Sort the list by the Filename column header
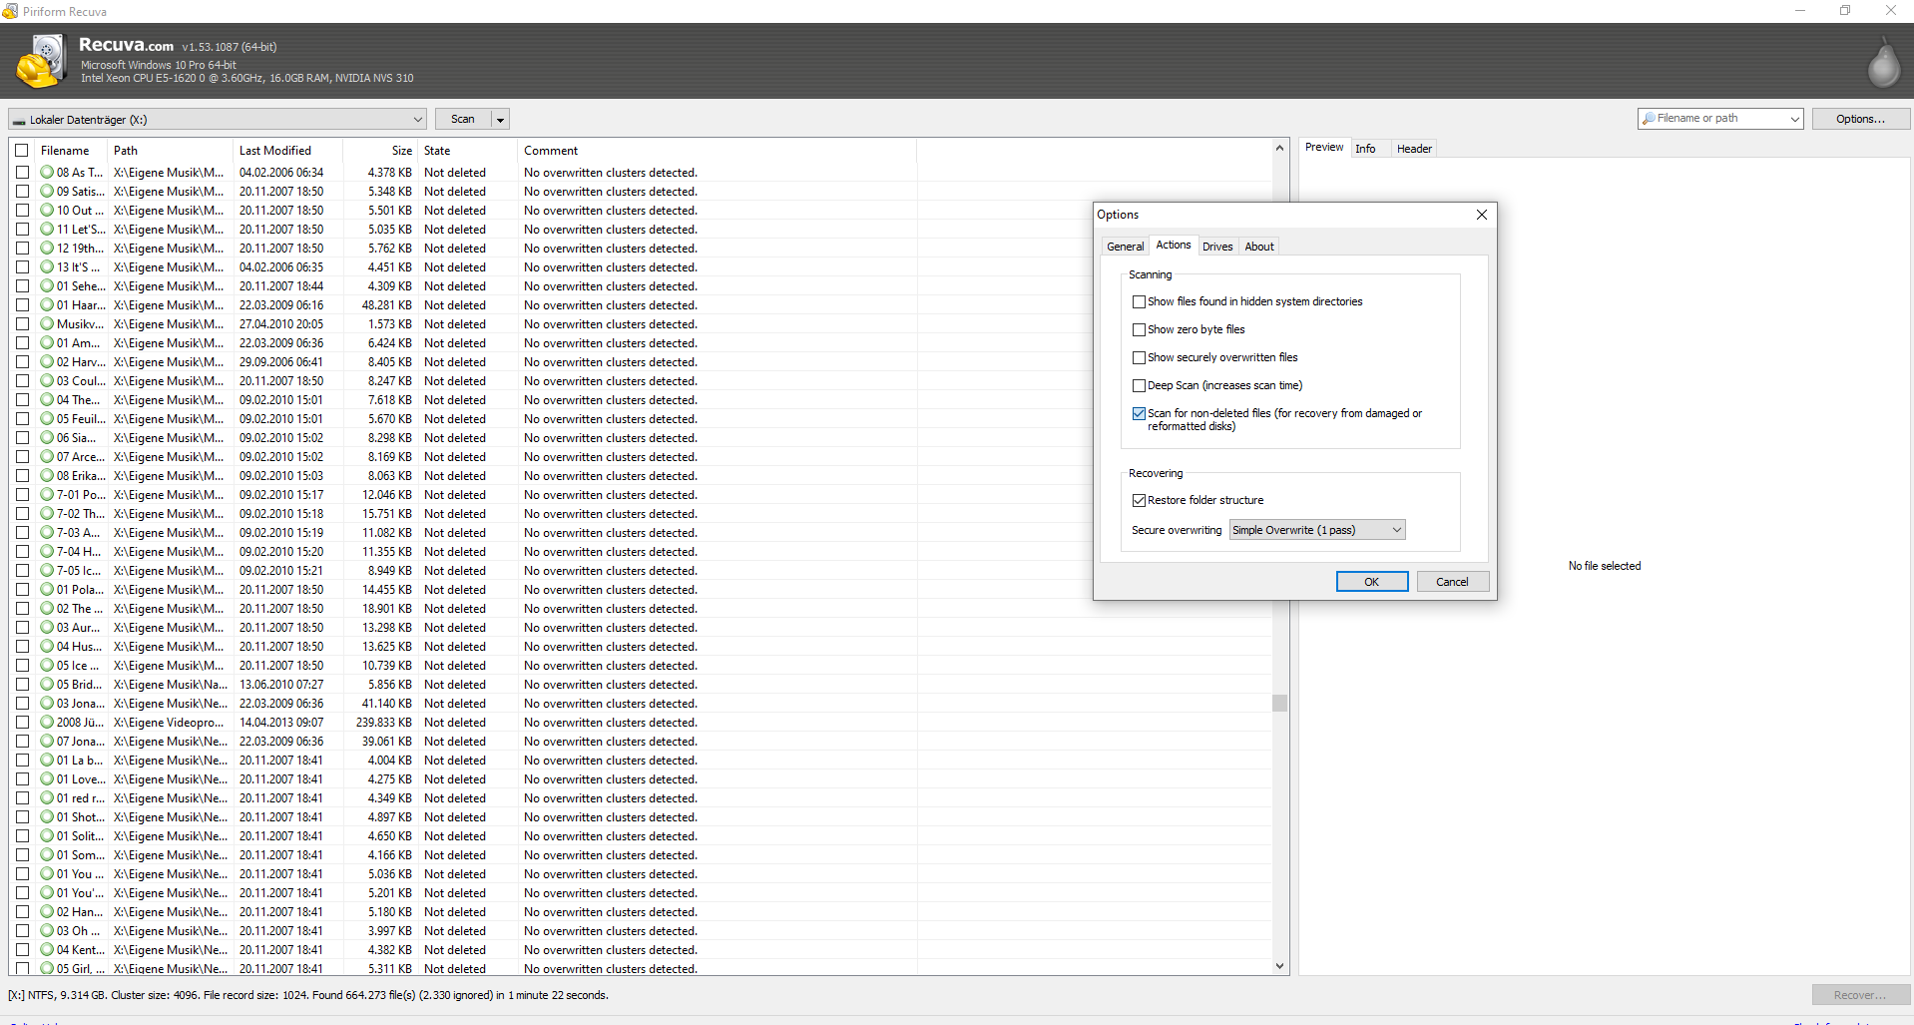 point(72,151)
